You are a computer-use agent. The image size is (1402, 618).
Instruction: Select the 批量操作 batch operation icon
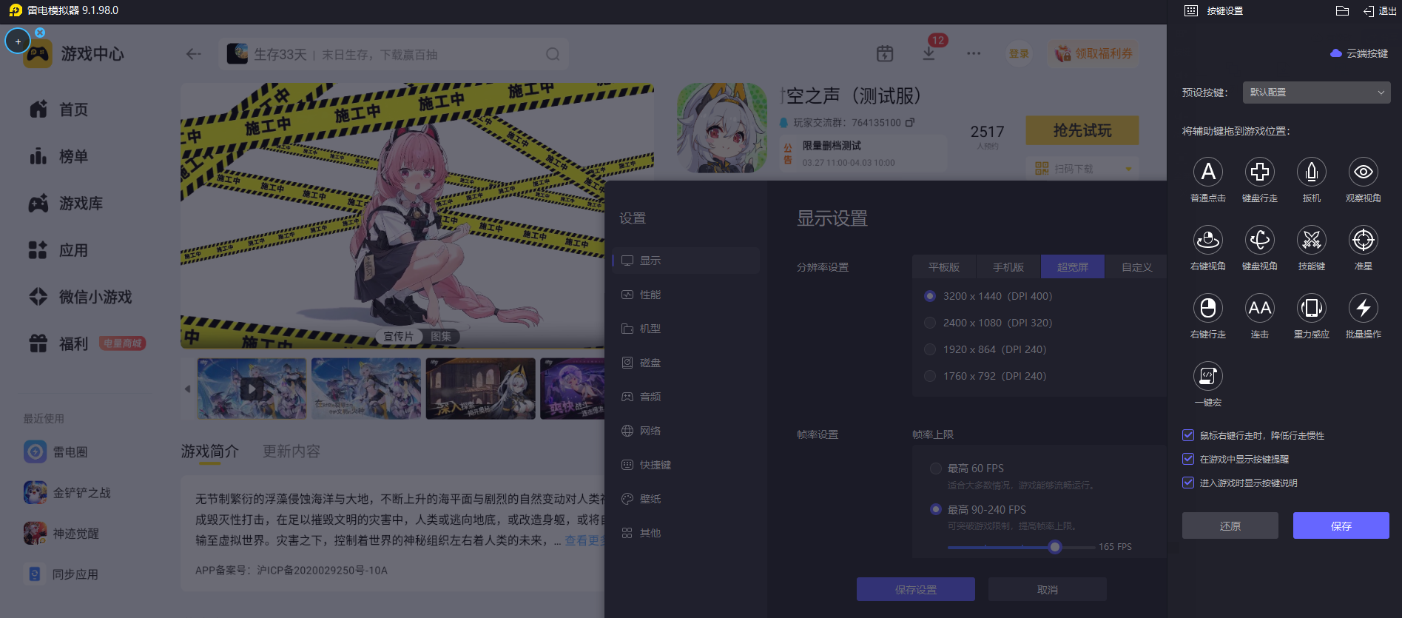coord(1364,308)
